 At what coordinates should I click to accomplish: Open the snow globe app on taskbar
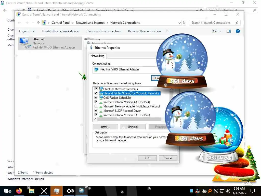click(x=82, y=191)
